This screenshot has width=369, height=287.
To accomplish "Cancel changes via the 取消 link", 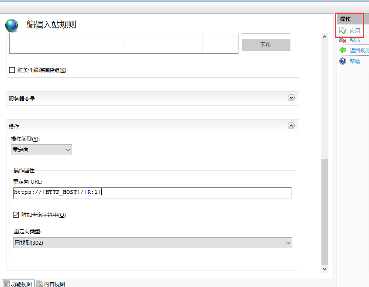I will point(355,40).
